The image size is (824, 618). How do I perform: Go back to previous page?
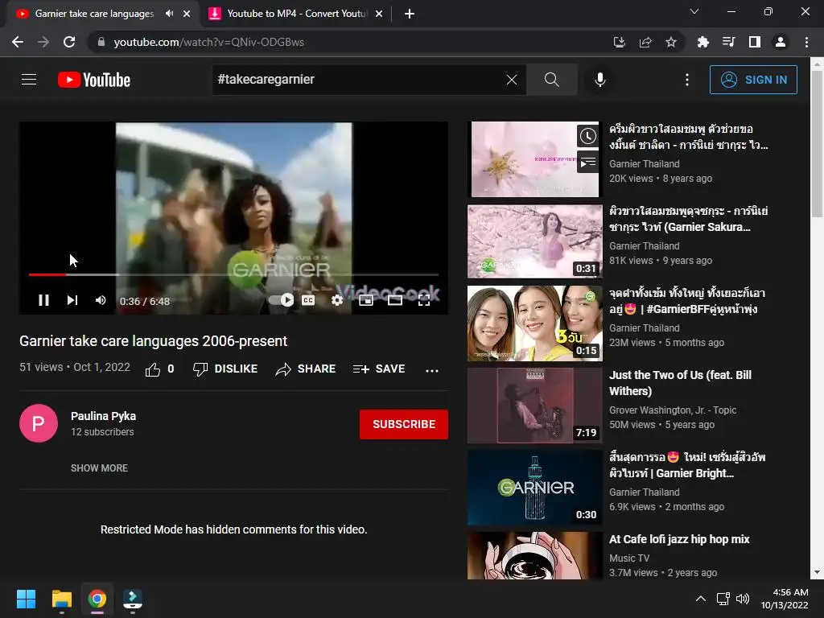(x=18, y=42)
